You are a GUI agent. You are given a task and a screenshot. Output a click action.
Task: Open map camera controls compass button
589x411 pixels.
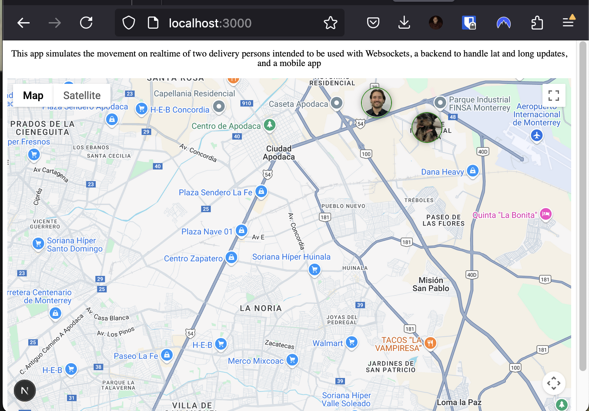tap(554, 383)
